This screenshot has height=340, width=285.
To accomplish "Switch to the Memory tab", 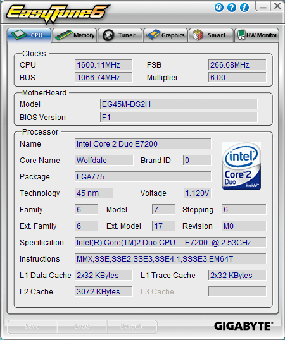I will 75,35.
